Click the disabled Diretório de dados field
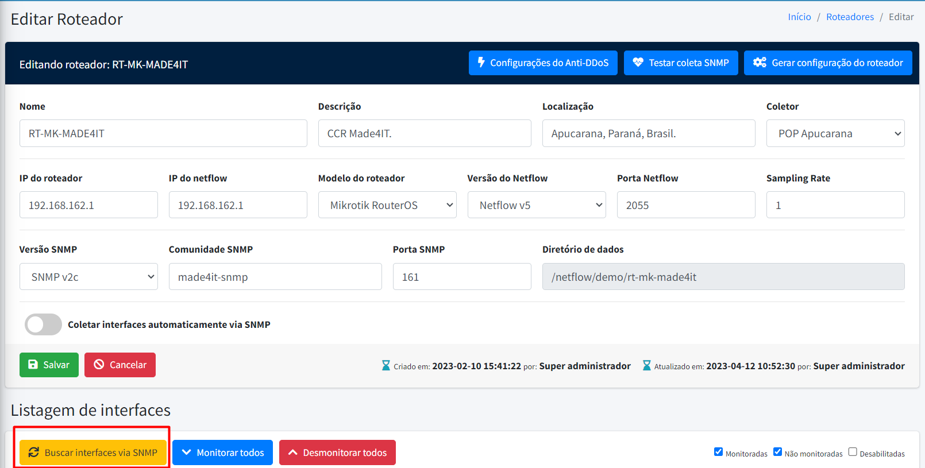 tap(723, 277)
